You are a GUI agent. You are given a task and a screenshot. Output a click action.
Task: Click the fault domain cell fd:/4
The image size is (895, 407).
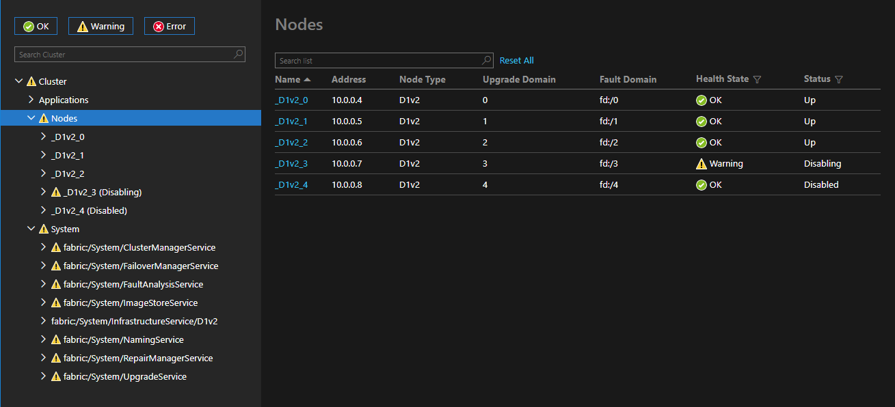(609, 184)
